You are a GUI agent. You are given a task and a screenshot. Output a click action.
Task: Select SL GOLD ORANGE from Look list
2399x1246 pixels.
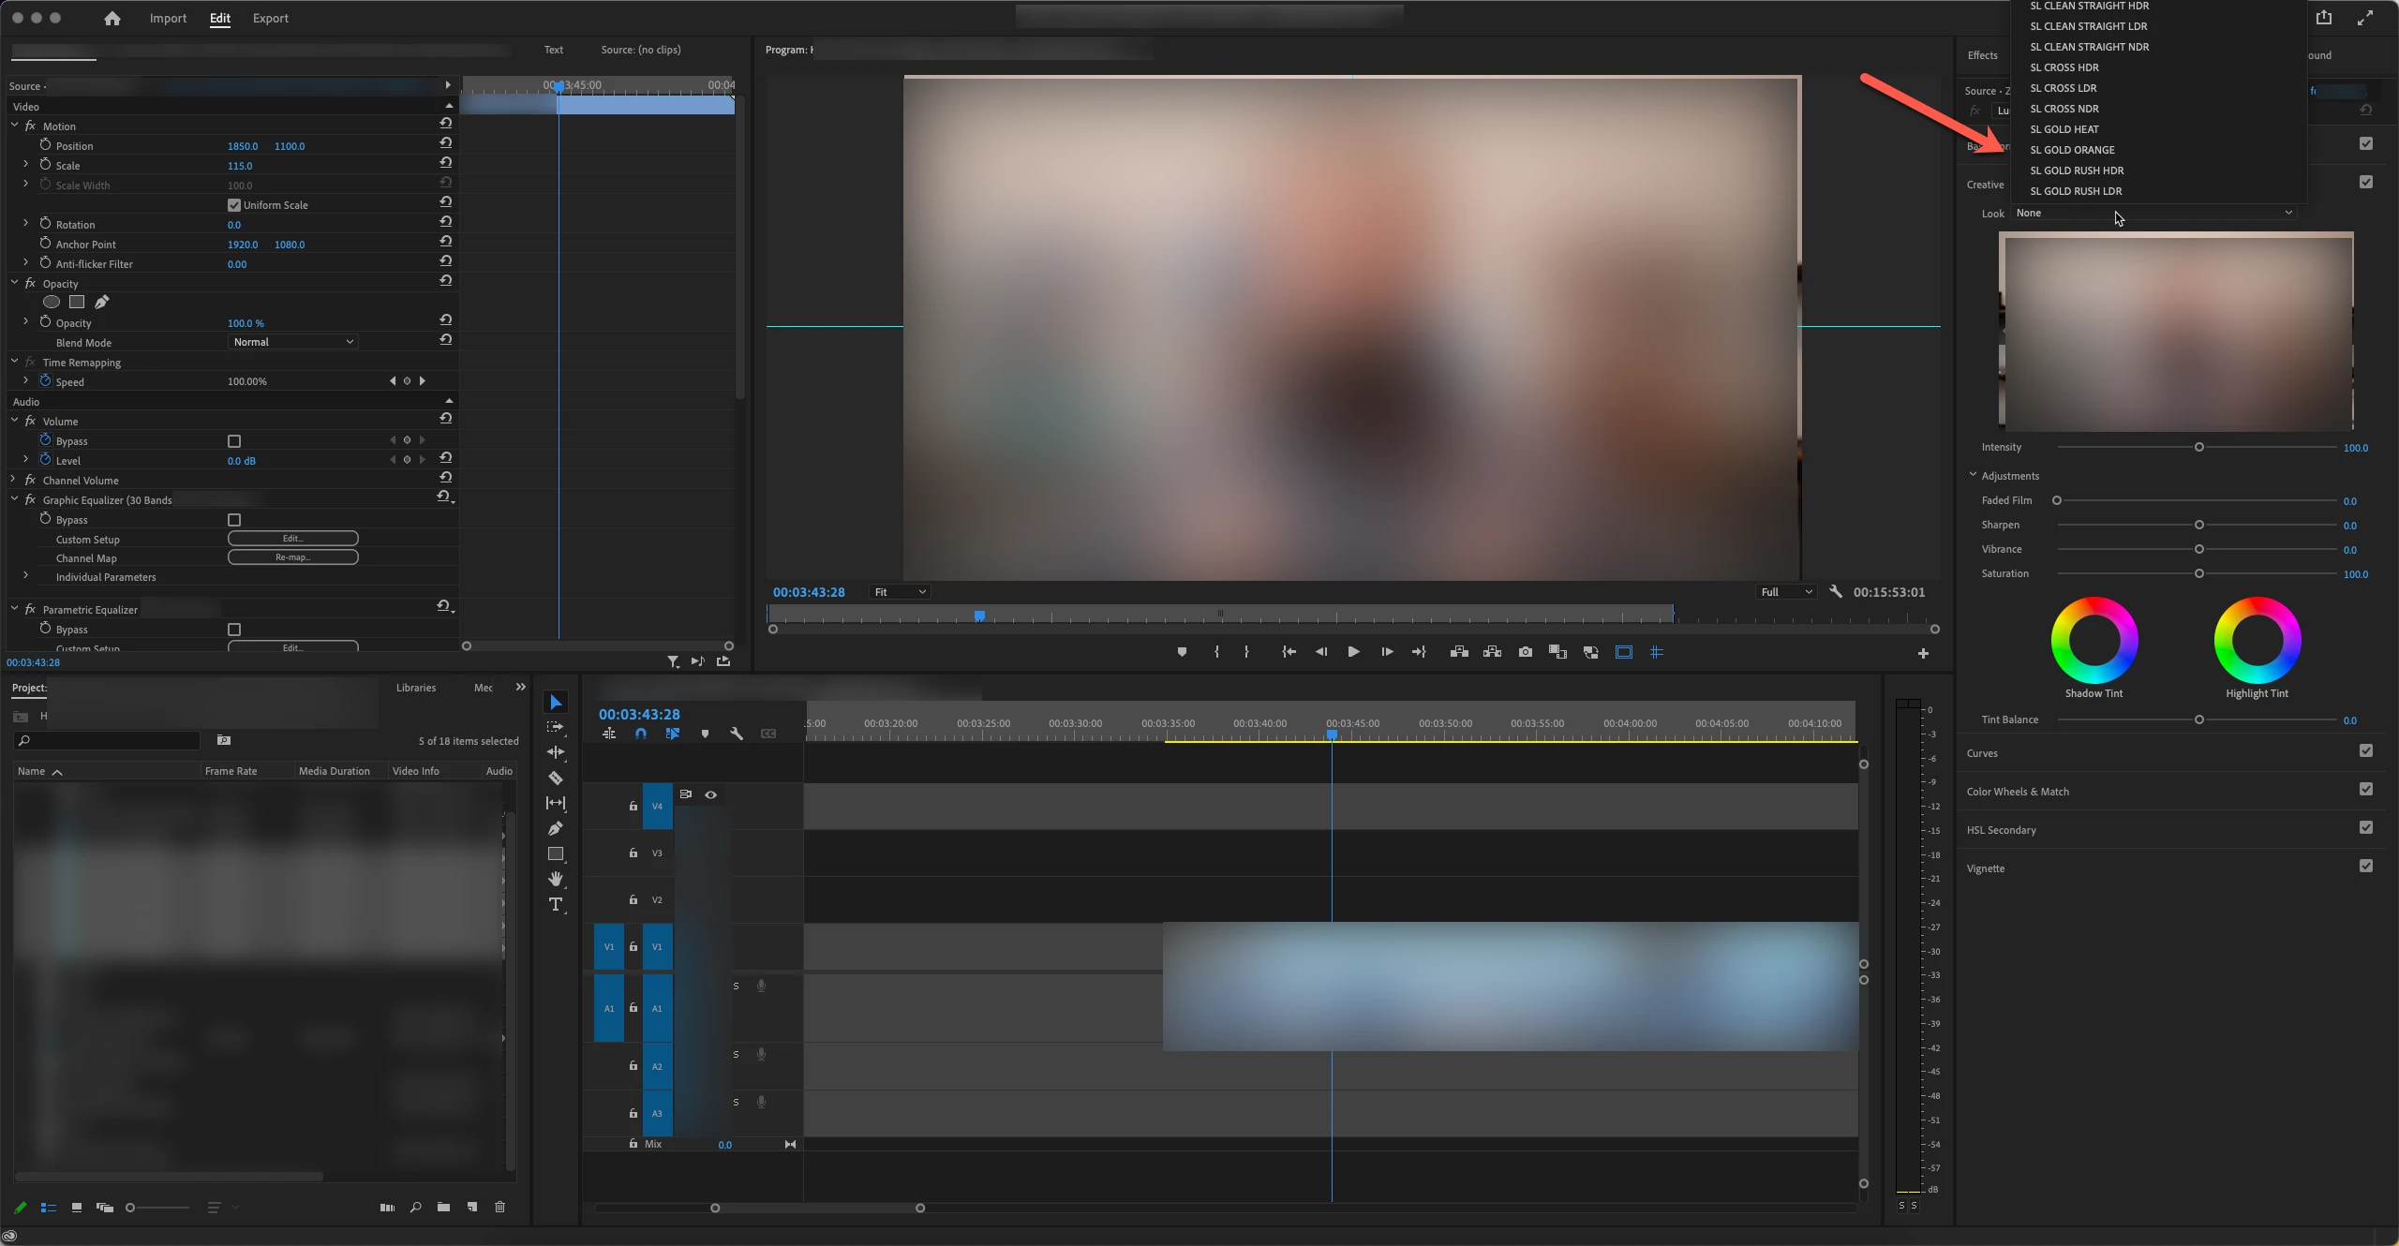pyautogui.click(x=2072, y=150)
